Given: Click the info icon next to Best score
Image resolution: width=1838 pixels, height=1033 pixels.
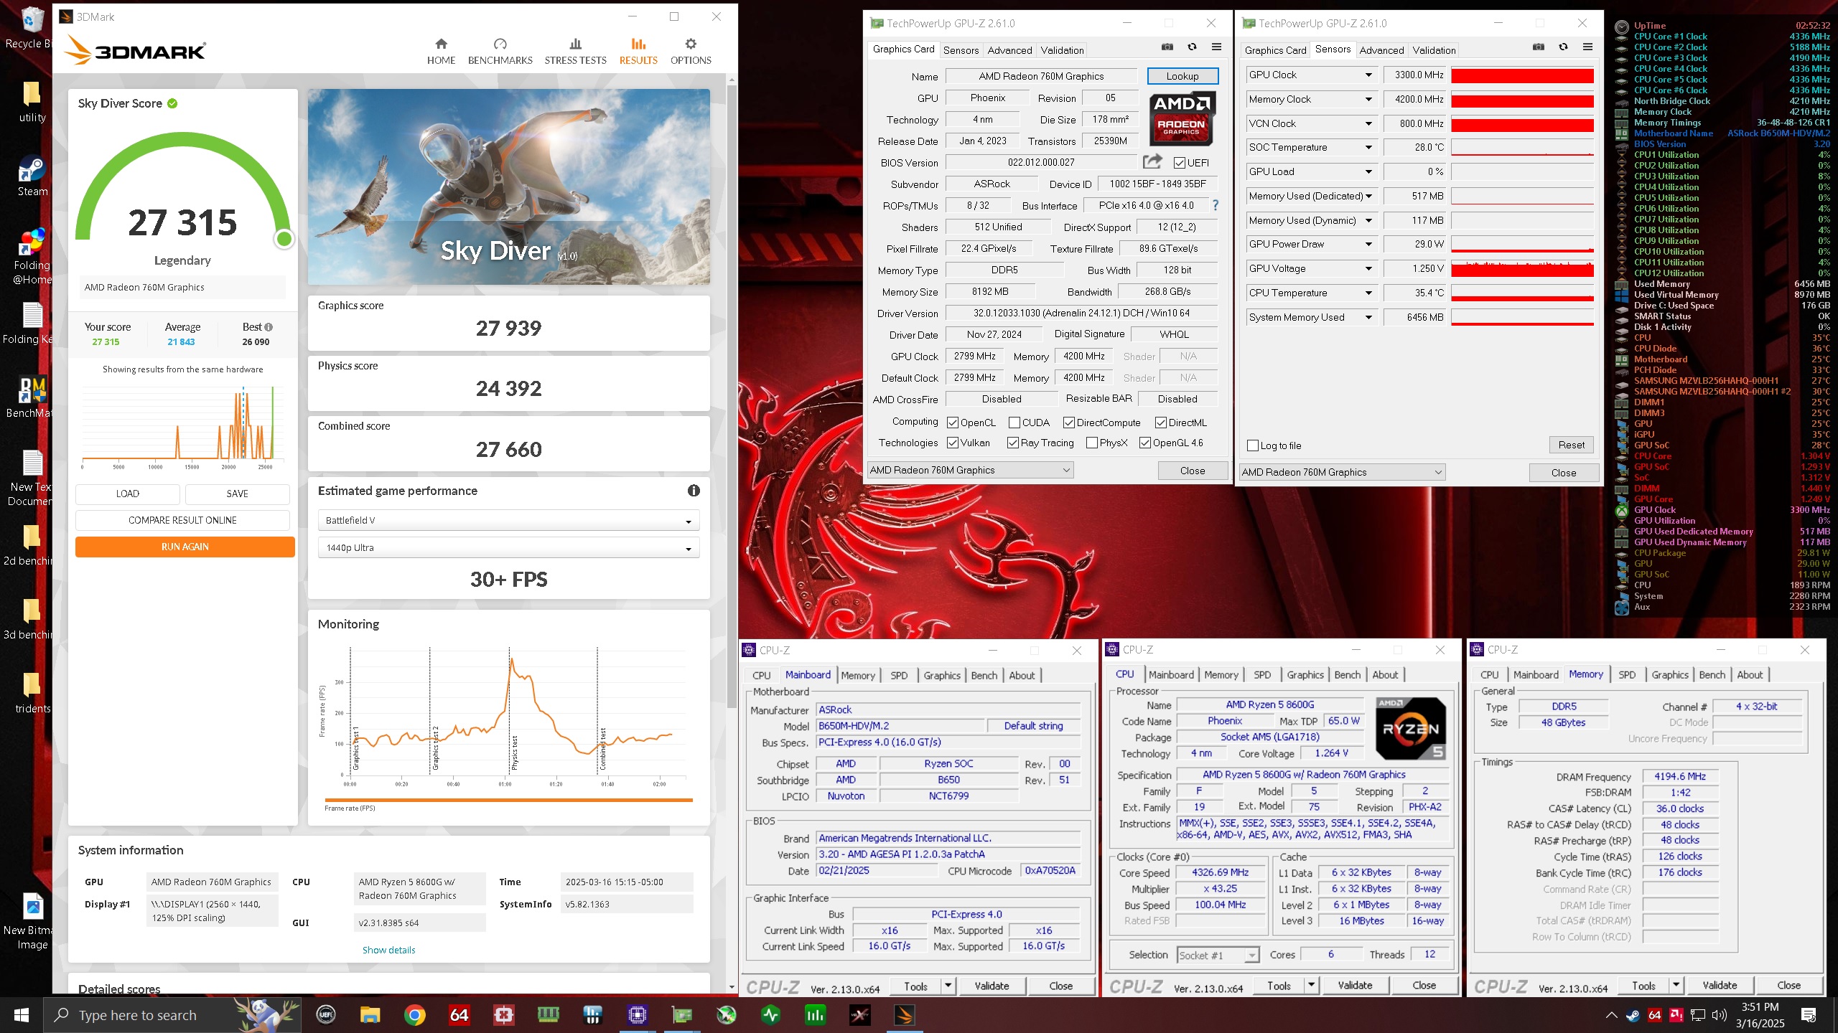Looking at the screenshot, I should click(x=269, y=327).
